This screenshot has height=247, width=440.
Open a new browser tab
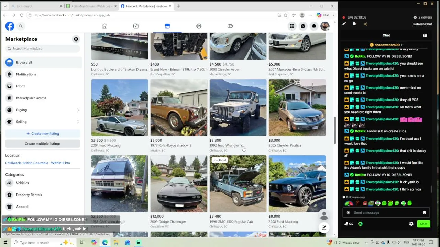pos(178,6)
